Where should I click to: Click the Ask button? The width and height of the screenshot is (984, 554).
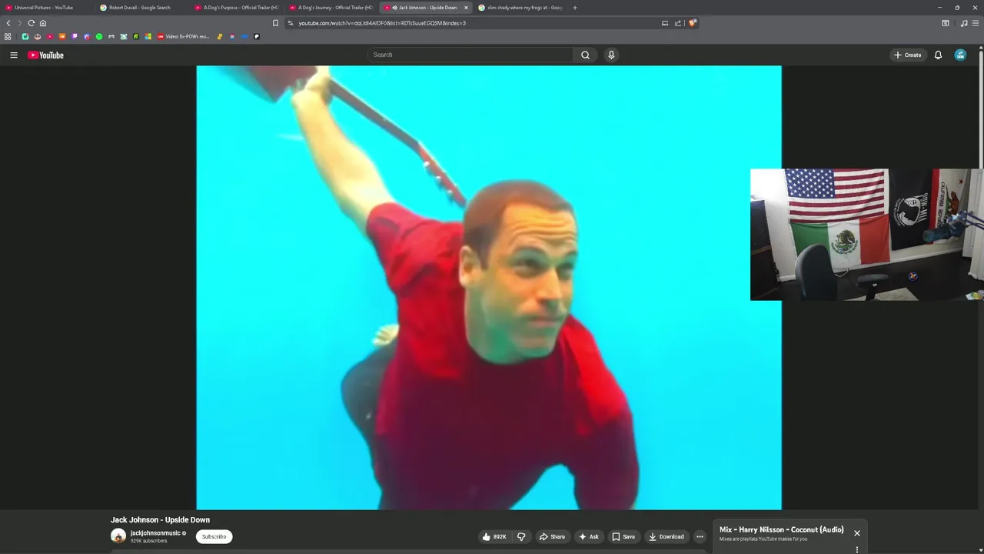589,536
